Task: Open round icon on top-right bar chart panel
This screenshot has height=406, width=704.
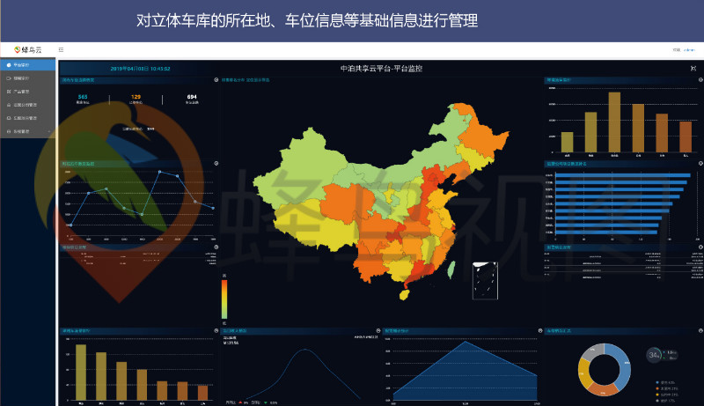Action: click(x=700, y=80)
